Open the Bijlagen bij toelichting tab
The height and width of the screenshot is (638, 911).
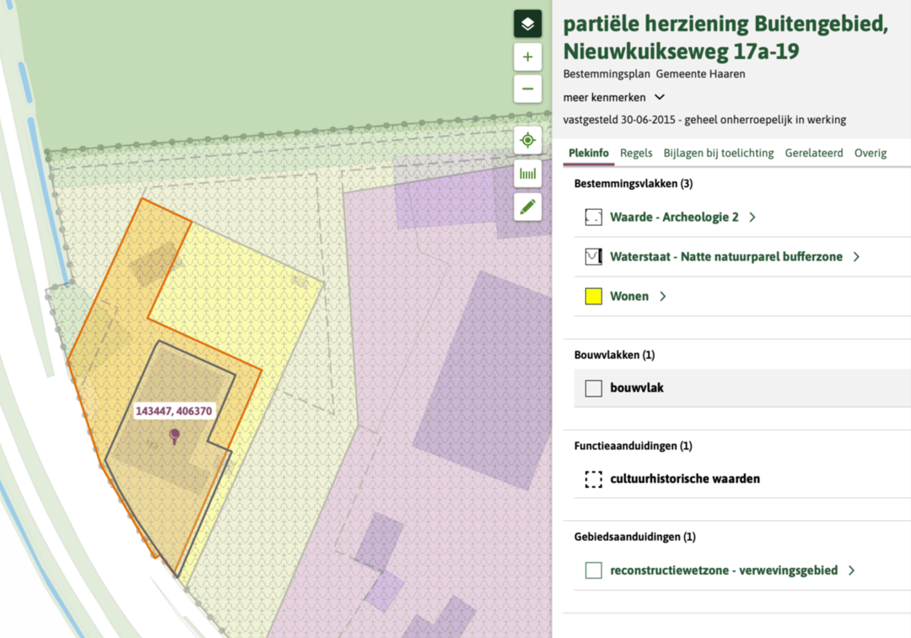click(x=718, y=153)
